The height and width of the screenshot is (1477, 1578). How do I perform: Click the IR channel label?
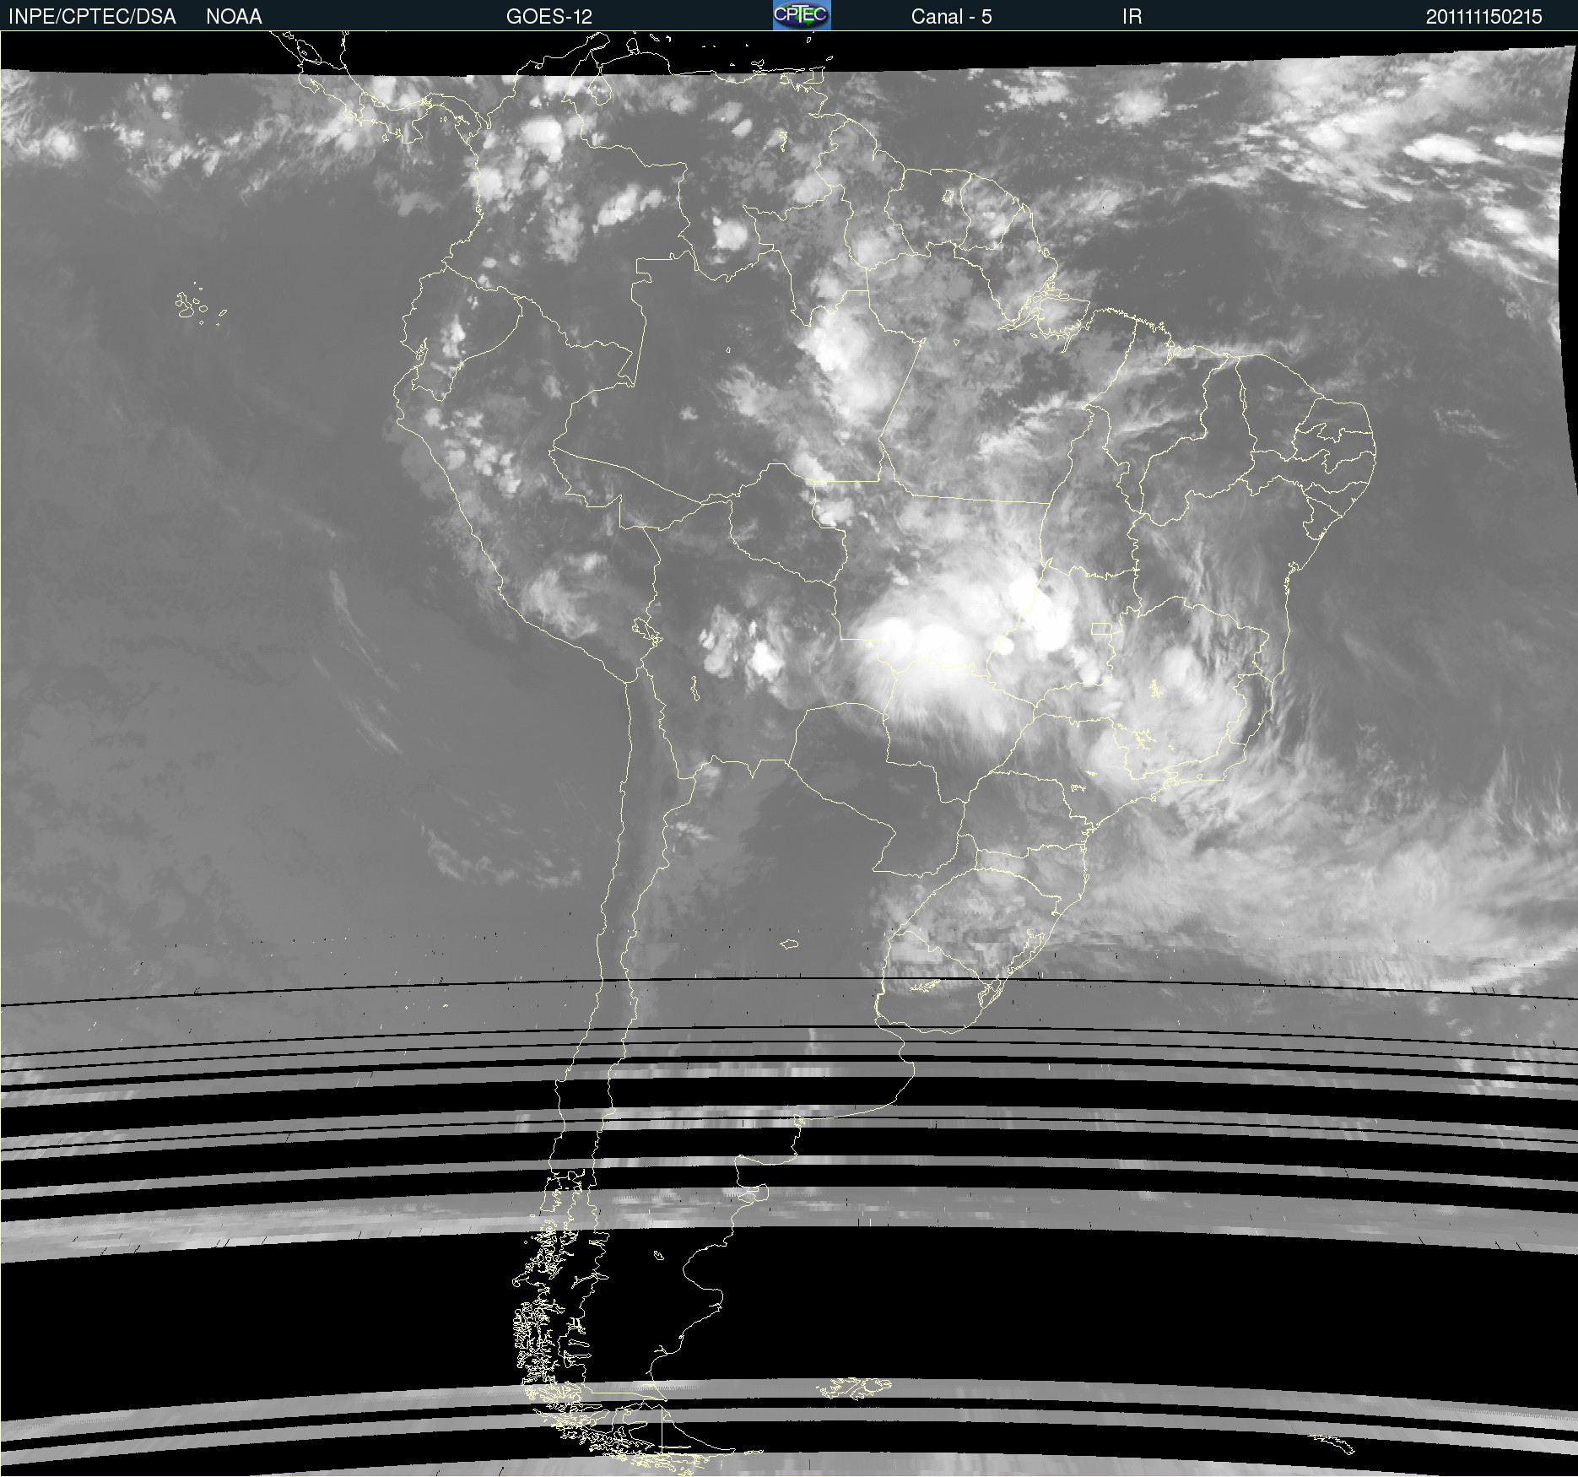[1132, 17]
